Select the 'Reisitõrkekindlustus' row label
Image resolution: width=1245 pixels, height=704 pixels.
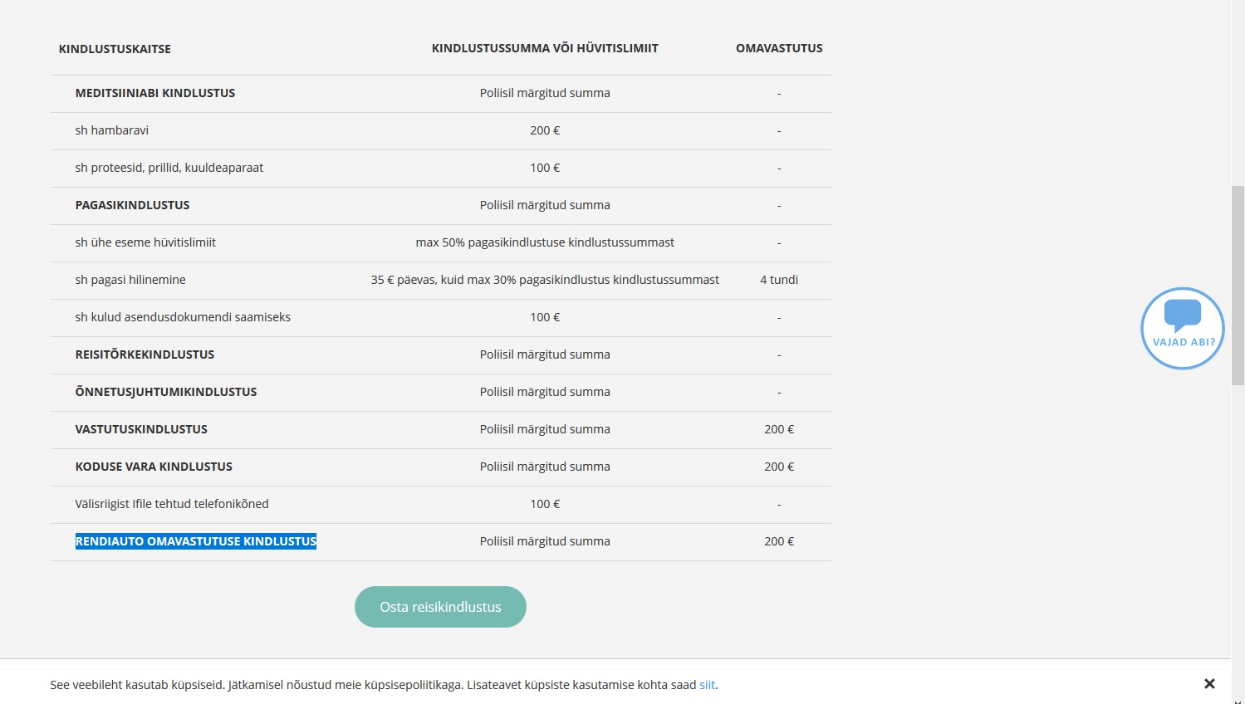pyautogui.click(x=145, y=354)
